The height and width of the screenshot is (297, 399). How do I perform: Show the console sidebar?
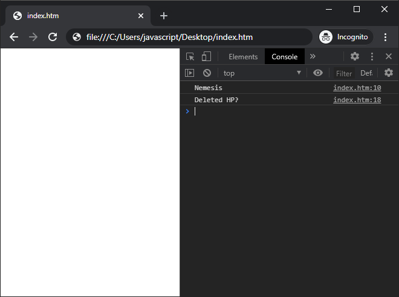[189, 73]
